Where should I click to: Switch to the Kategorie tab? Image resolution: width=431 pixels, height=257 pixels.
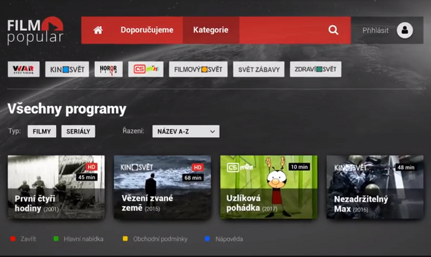tap(211, 30)
